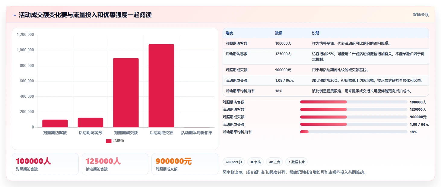Click the 对照期成交额 progress bar

click(354, 117)
